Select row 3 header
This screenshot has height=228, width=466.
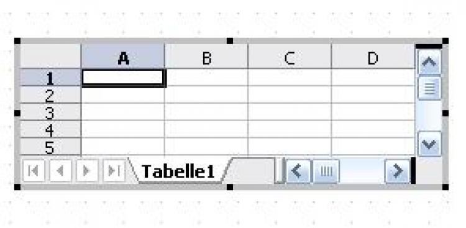pyautogui.click(x=50, y=112)
